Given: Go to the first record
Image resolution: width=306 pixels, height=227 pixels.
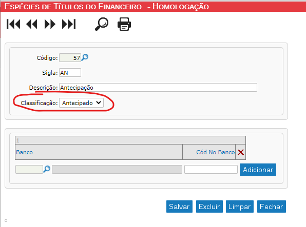Looking at the screenshot, I should tap(13, 24).
